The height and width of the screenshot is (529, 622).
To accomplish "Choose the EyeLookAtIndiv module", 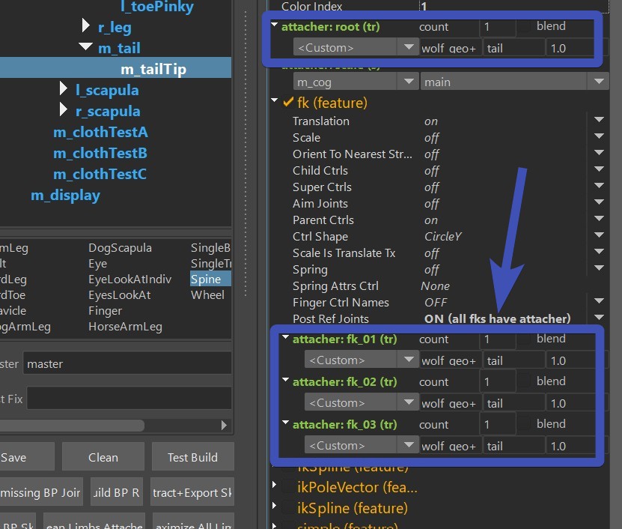I will tap(129, 279).
